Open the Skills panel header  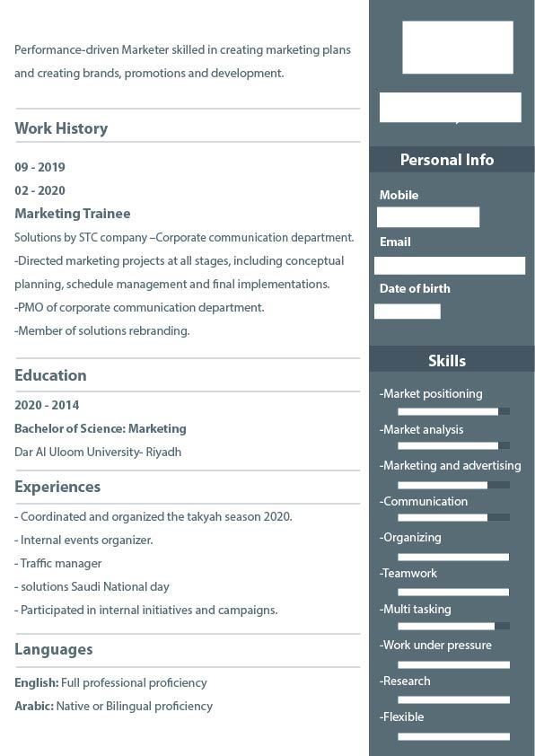(x=452, y=361)
